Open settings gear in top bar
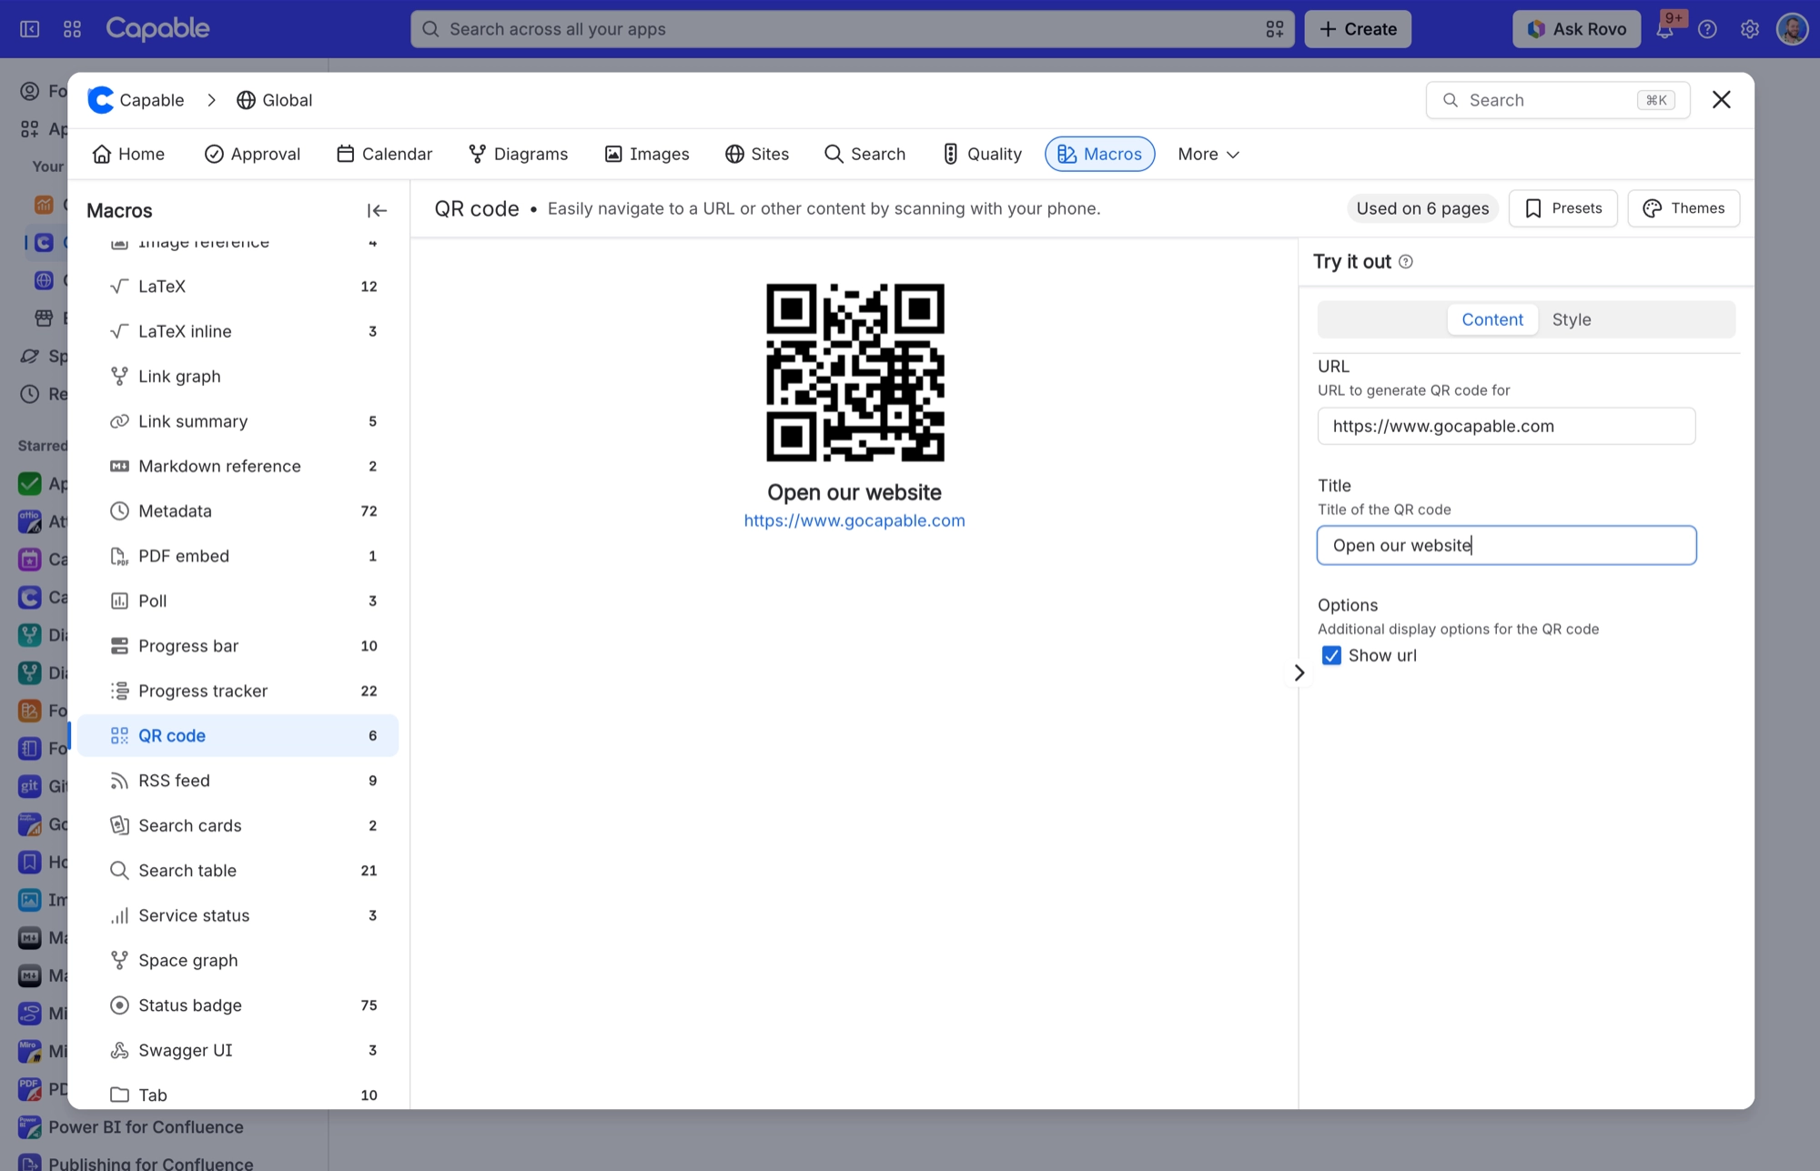This screenshot has height=1171, width=1820. point(1749,29)
